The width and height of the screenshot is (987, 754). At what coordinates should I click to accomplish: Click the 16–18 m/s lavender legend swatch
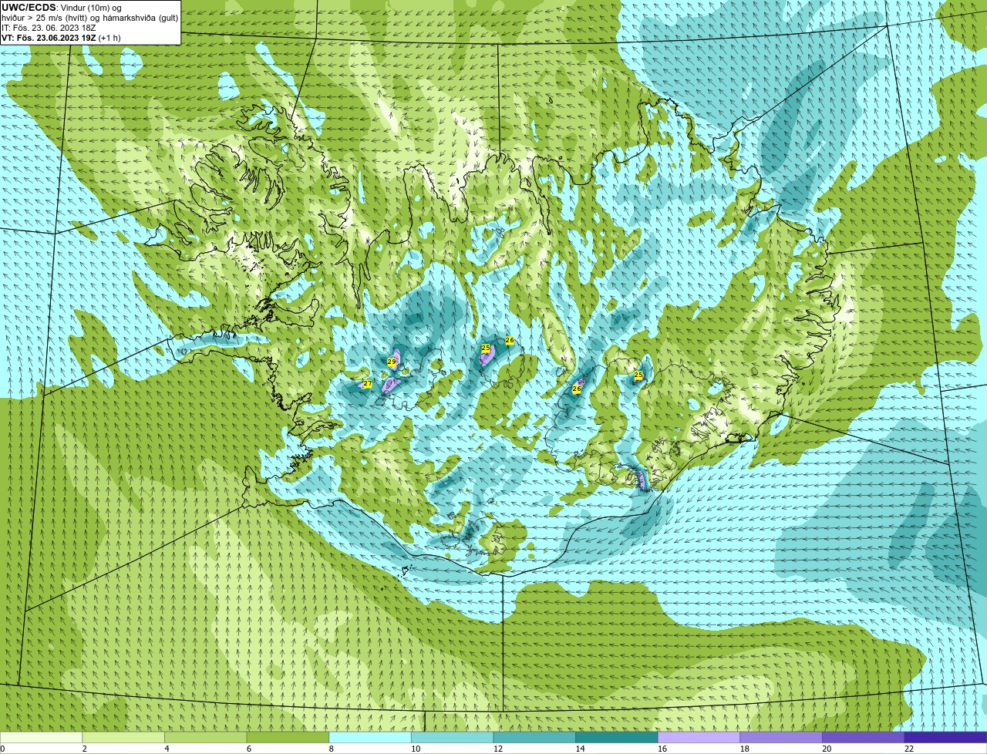(699, 737)
